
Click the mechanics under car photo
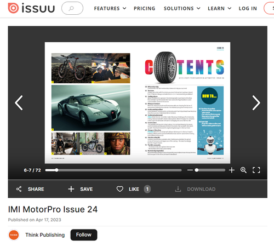[x=111, y=68]
